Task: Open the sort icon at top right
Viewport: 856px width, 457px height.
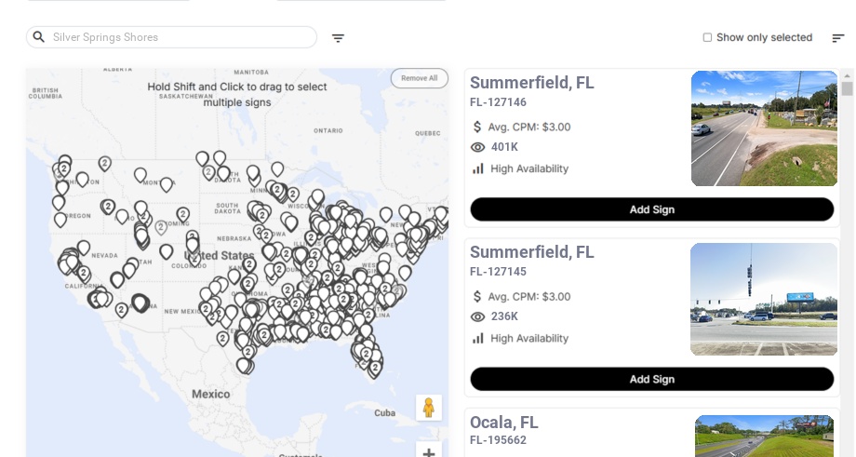Action: pyautogui.click(x=837, y=38)
